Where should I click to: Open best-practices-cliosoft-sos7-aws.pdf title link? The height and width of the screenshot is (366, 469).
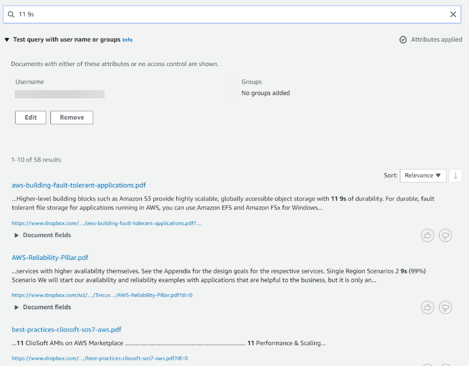[x=67, y=330]
